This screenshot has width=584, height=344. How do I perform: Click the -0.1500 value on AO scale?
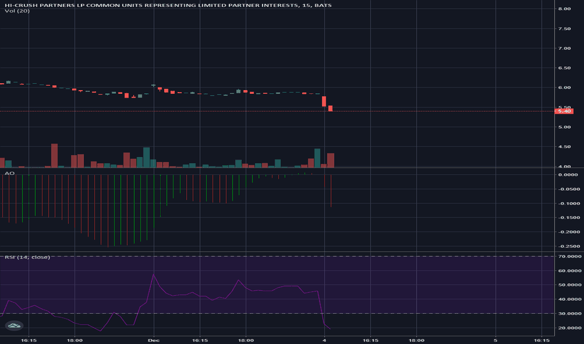pos(569,218)
